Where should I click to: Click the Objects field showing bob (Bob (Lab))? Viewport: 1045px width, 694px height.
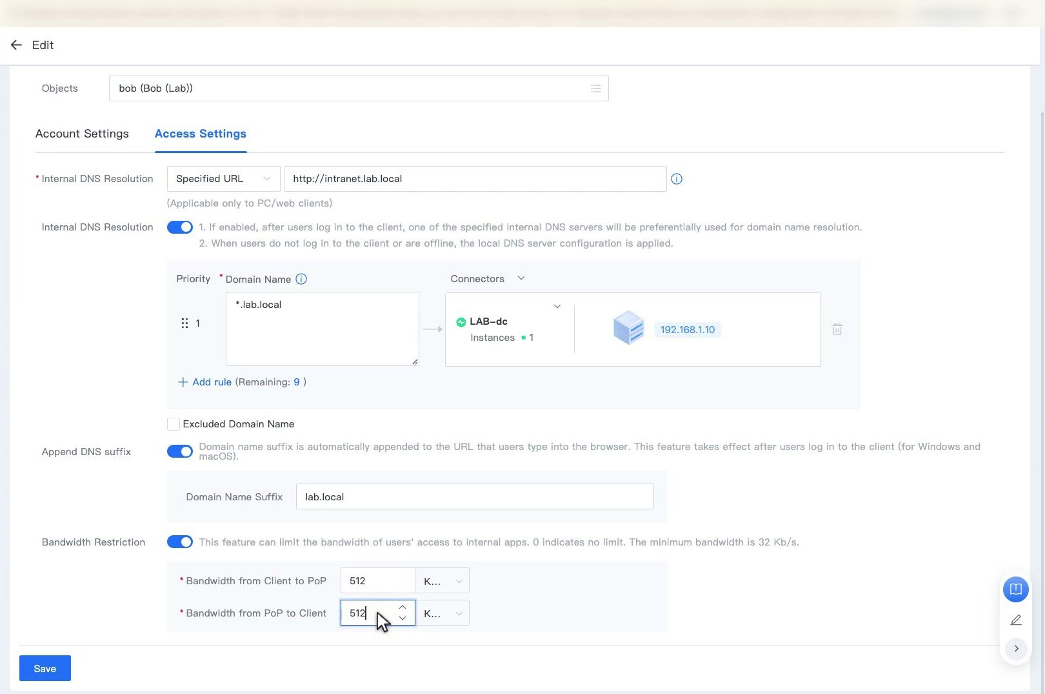[359, 88]
